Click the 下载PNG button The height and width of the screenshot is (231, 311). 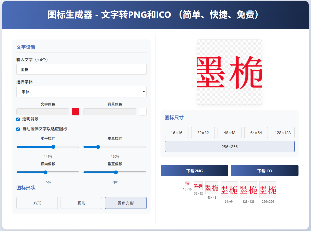click(x=194, y=170)
